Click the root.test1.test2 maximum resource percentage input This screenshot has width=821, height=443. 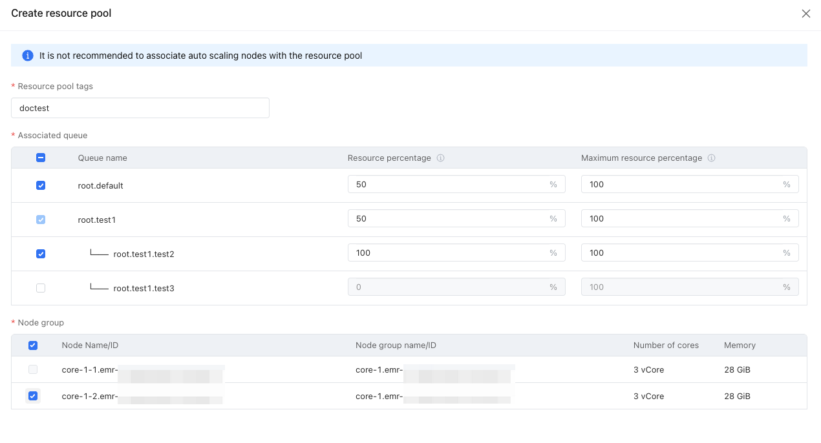[x=690, y=252]
